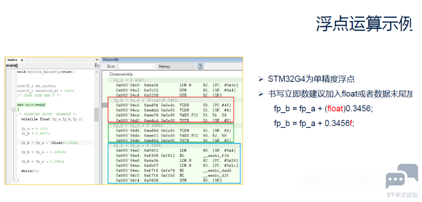Open the Go to dropdown arrow
This screenshot has width=422, height=202.
[x=153, y=66]
